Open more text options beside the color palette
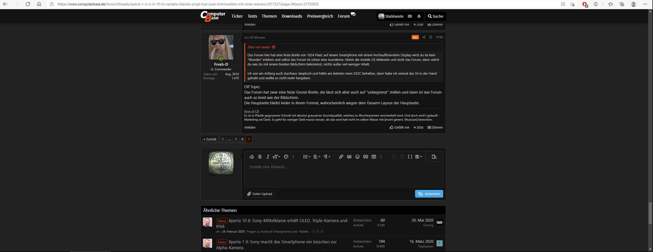 point(293,157)
